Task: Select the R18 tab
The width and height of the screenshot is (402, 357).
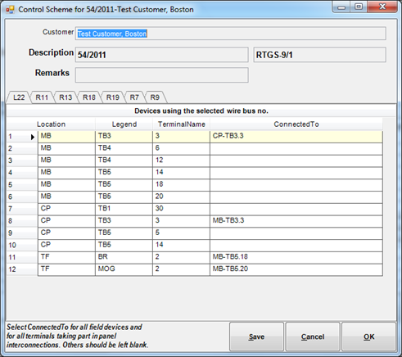Action: [89, 97]
